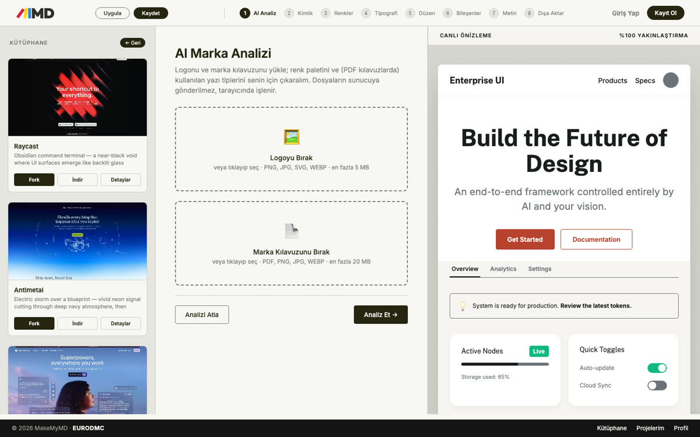Fork the Raycast template
The width and height of the screenshot is (700, 437).
pos(34,179)
